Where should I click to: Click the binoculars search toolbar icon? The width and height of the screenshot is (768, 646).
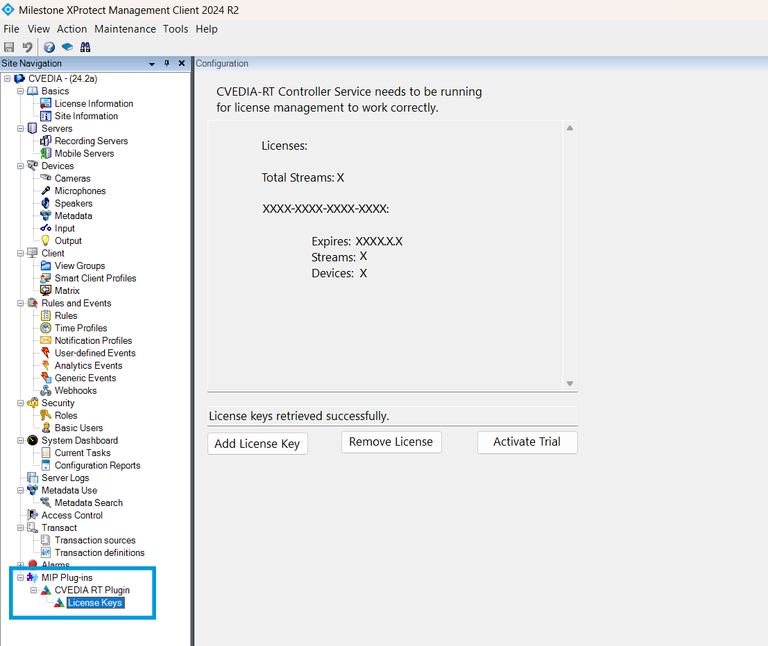85,47
